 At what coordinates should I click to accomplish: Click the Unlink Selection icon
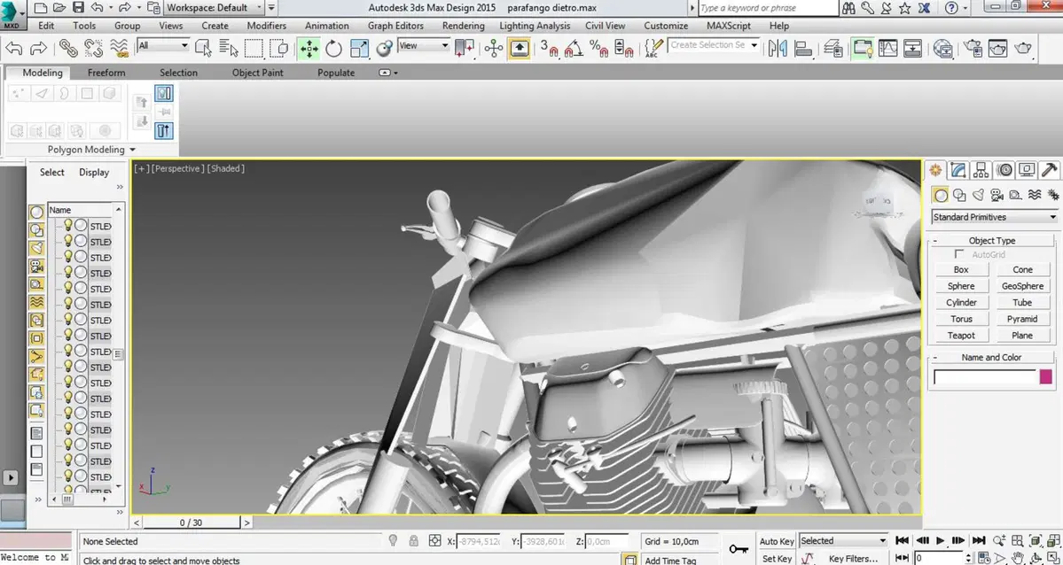[94, 48]
